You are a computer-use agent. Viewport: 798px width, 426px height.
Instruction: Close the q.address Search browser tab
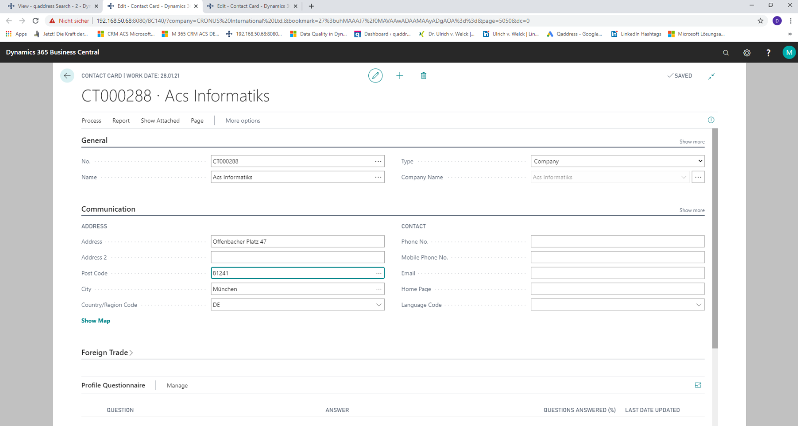tap(96, 6)
